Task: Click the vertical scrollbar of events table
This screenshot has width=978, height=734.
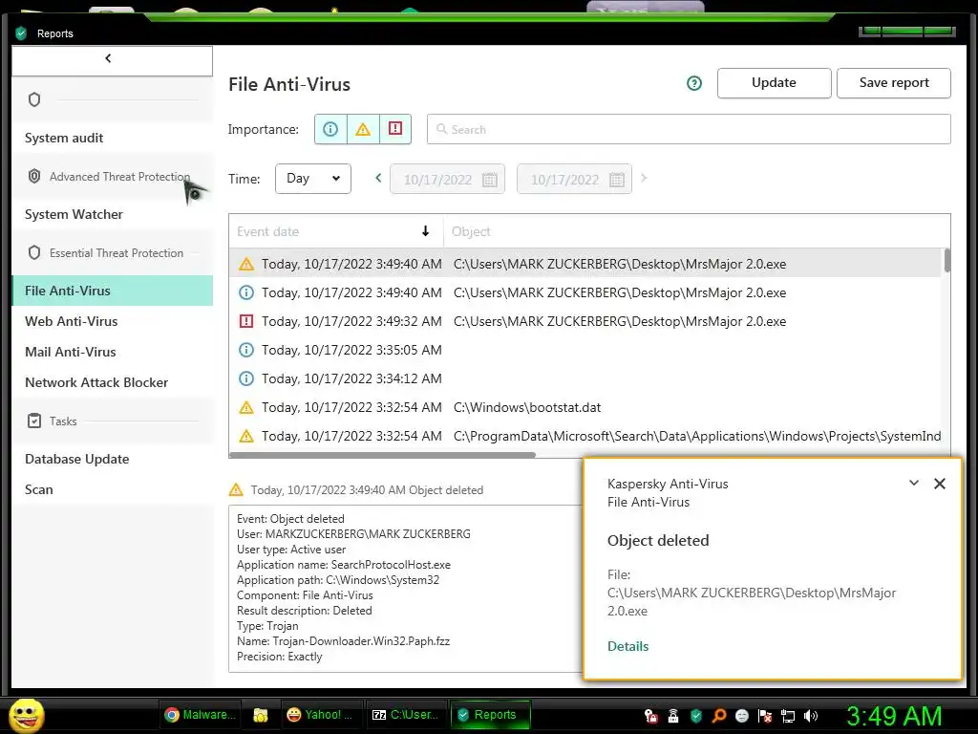Action: point(946,260)
